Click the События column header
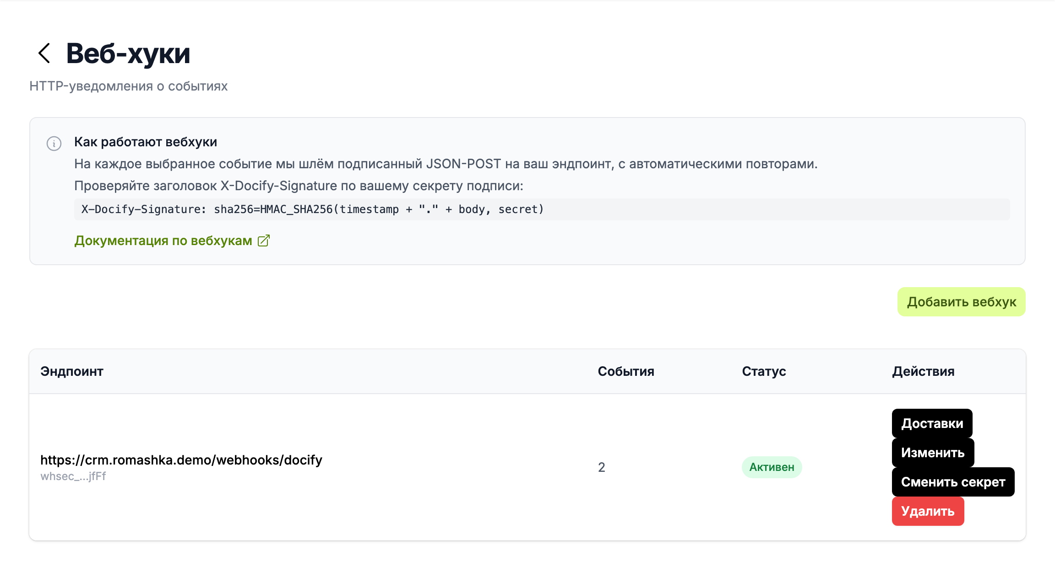This screenshot has height=577, width=1055. [626, 371]
